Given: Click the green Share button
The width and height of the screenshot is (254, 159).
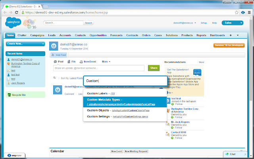Looking at the screenshot, I should coord(154,68).
